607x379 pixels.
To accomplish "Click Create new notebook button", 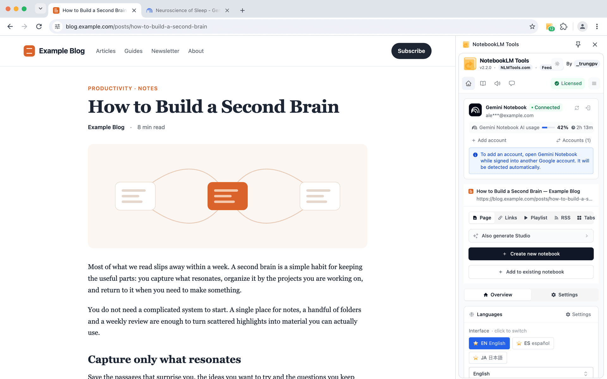I will click(531, 254).
